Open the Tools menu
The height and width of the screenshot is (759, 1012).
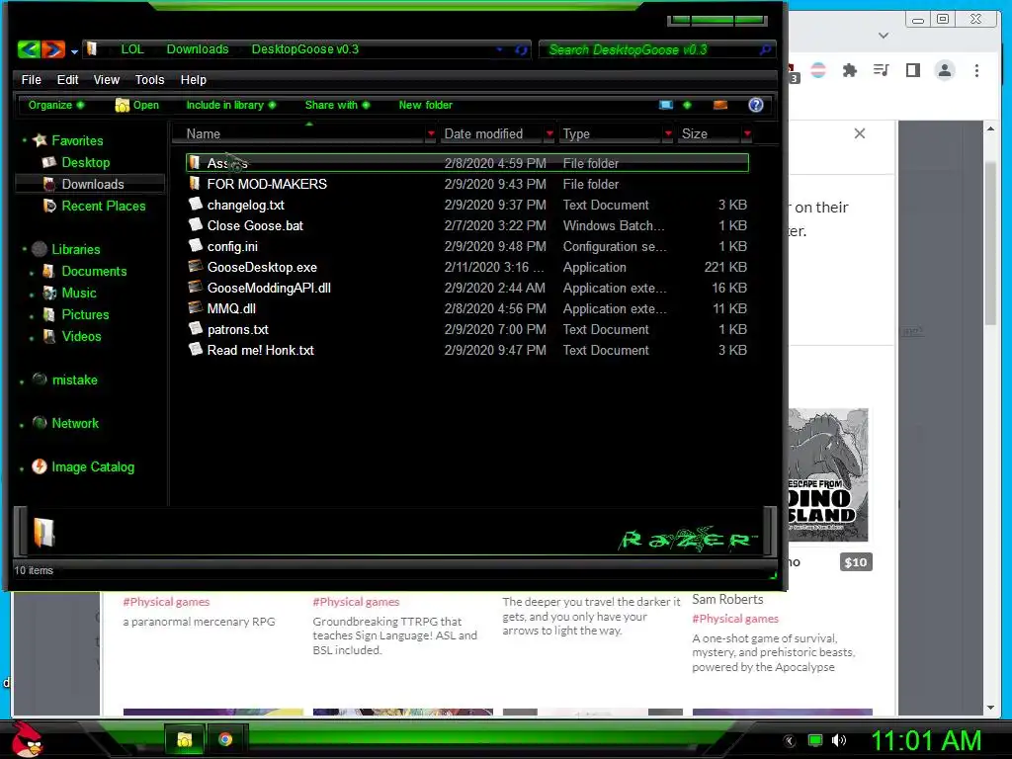point(150,79)
